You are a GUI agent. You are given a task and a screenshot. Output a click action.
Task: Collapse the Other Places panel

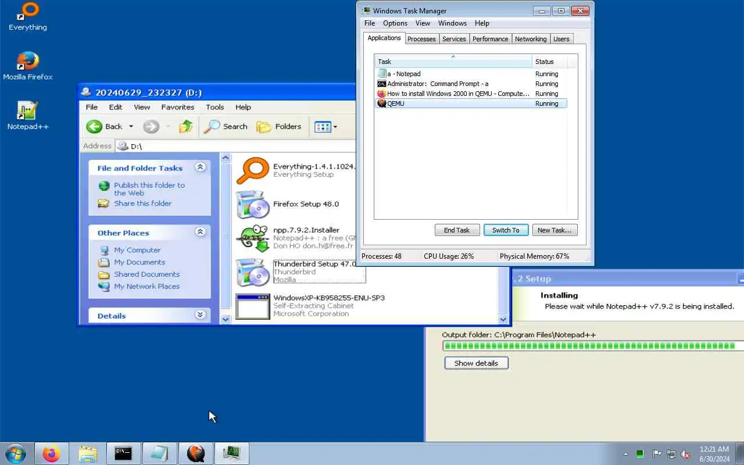point(201,232)
